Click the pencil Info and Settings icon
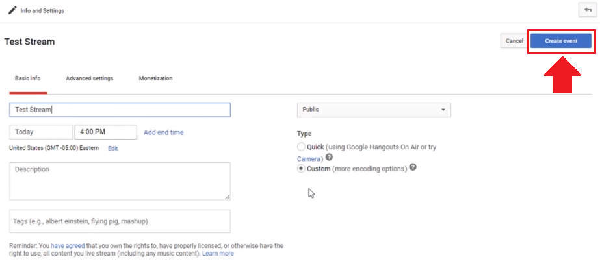600x268 pixels. click(12, 10)
